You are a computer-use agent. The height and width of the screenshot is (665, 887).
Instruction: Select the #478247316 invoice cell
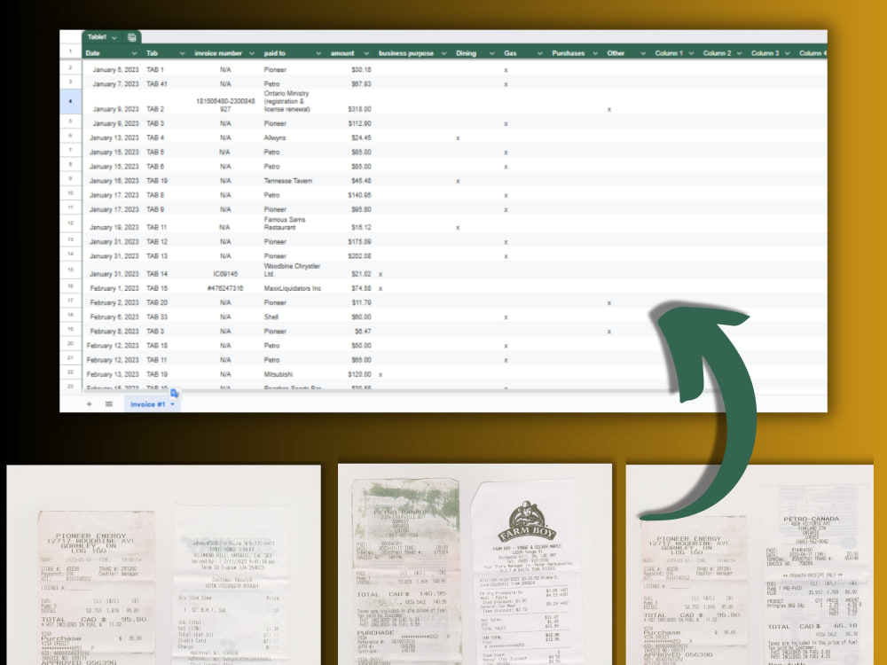pyautogui.click(x=225, y=288)
